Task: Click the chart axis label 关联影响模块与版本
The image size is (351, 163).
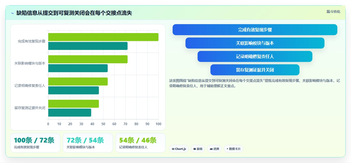Action: coord(30,63)
